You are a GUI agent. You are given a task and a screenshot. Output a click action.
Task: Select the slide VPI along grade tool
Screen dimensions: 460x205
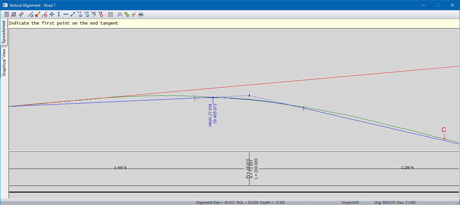point(73,14)
